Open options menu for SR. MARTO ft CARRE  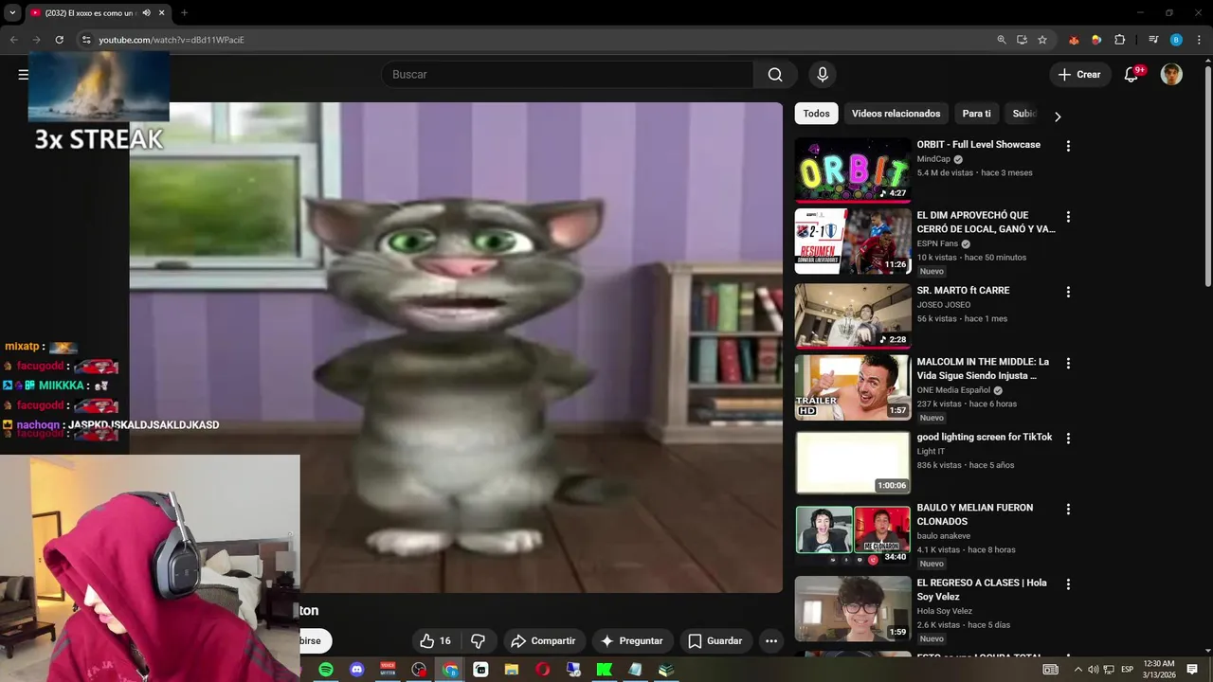click(1068, 292)
